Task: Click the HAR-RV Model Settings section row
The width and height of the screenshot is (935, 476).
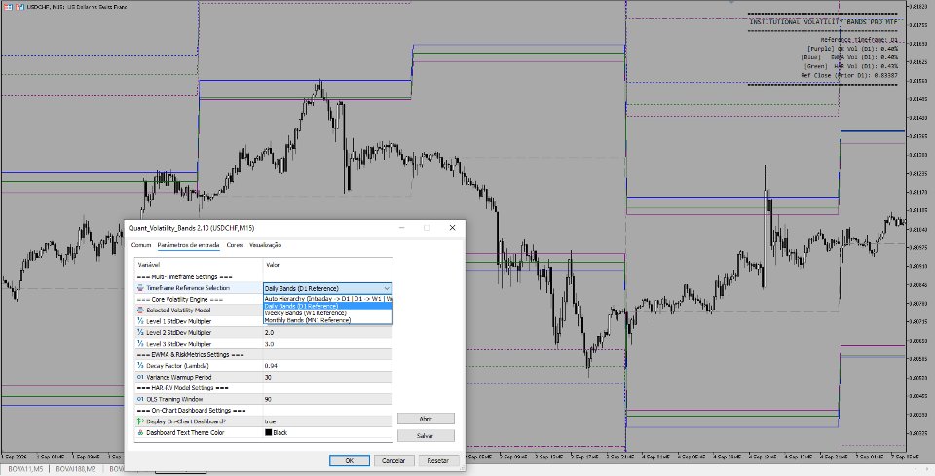Action: pyautogui.click(x=264, y=387)
